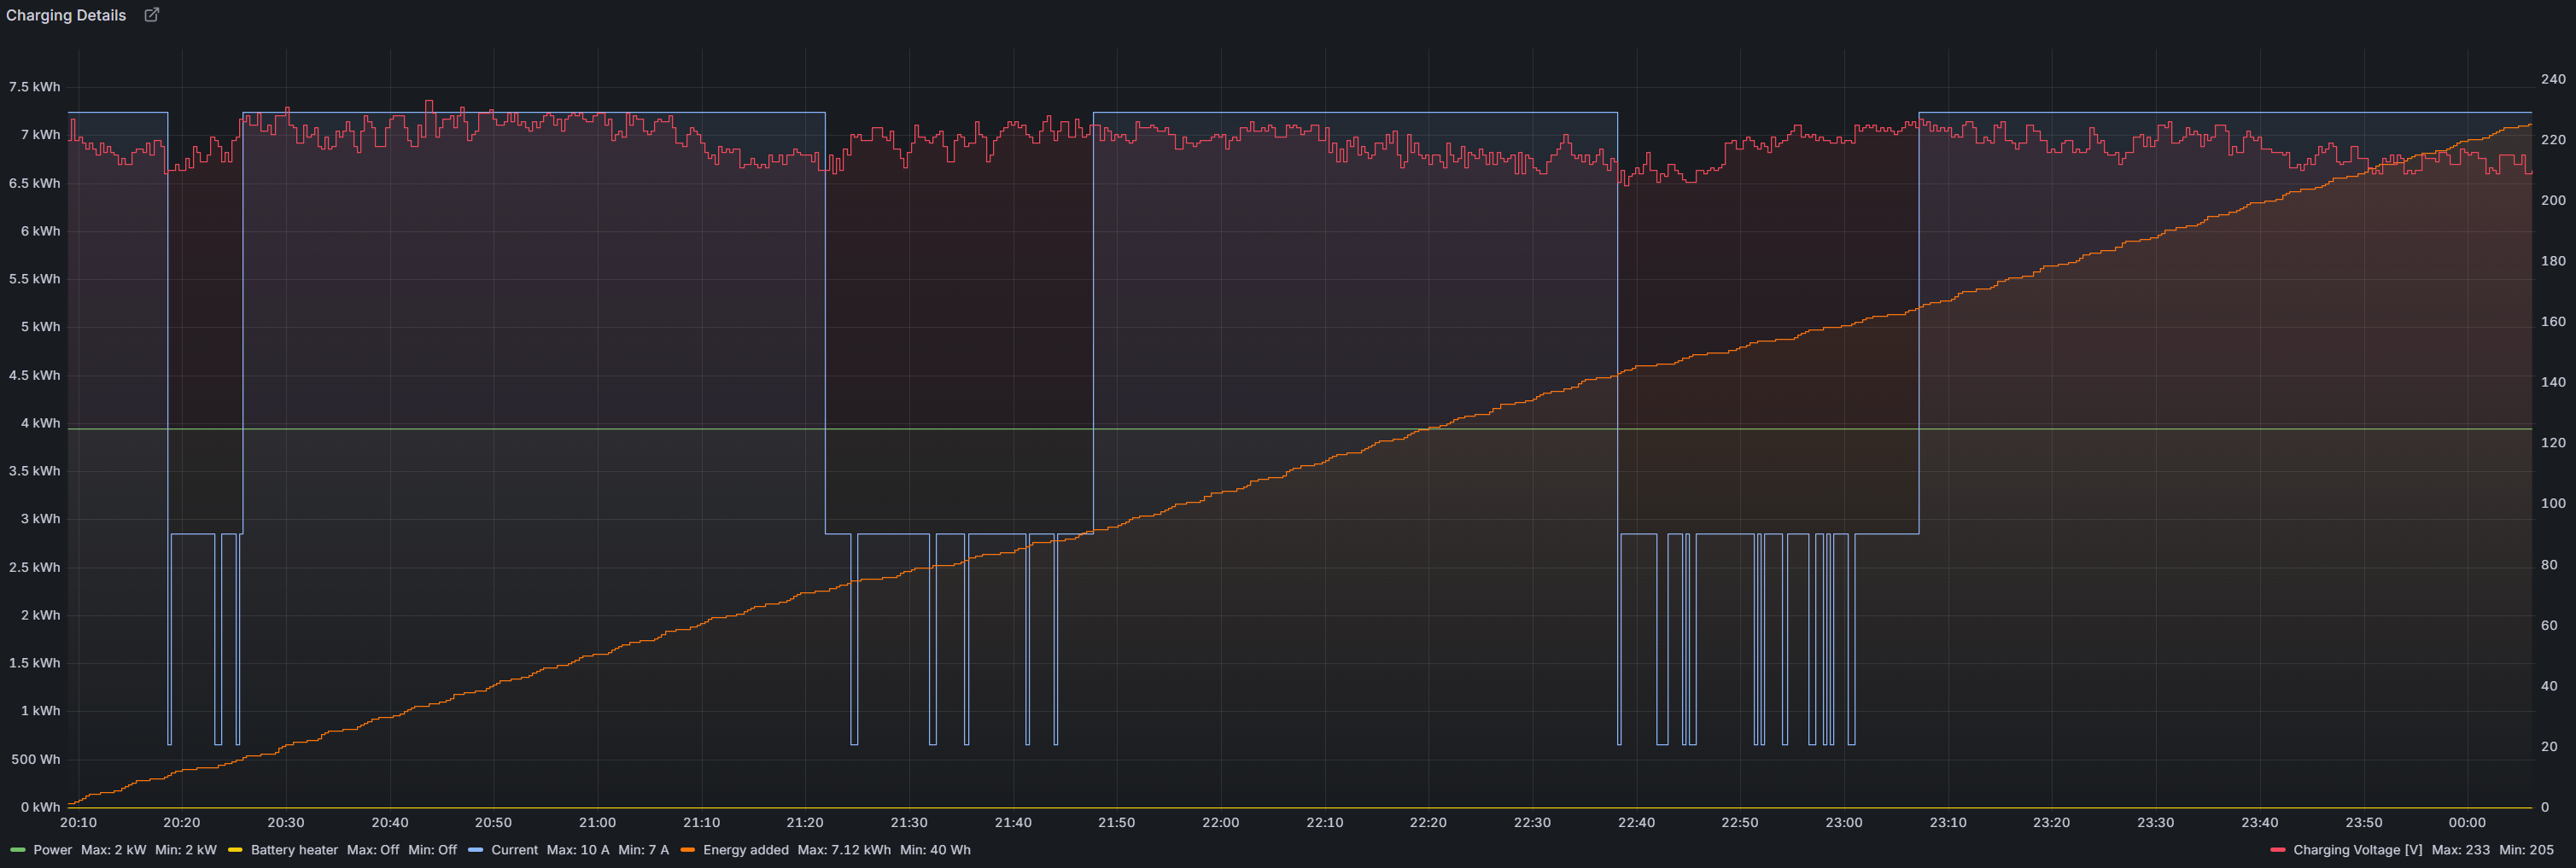This screenshot has height=868, width=2576.
Task: Click the "80" right axis label
Action: (x=2549, y=565)
